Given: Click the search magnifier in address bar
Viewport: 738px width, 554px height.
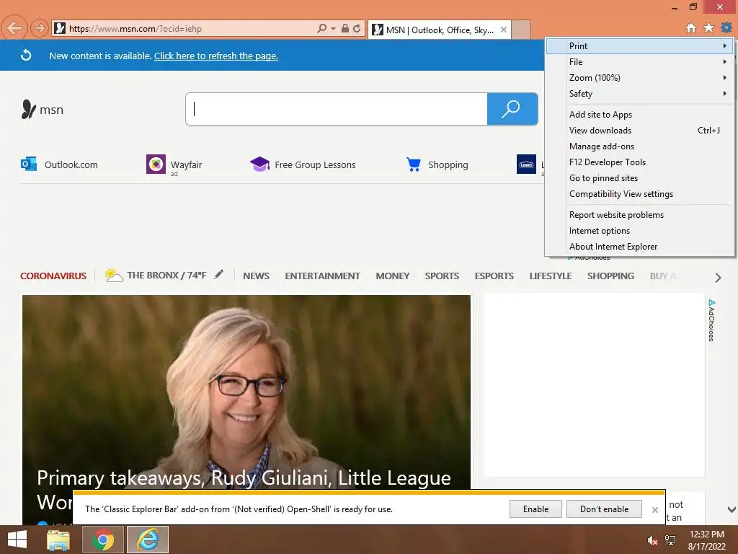Looking at the screenshot, I should tap(321, 28).
